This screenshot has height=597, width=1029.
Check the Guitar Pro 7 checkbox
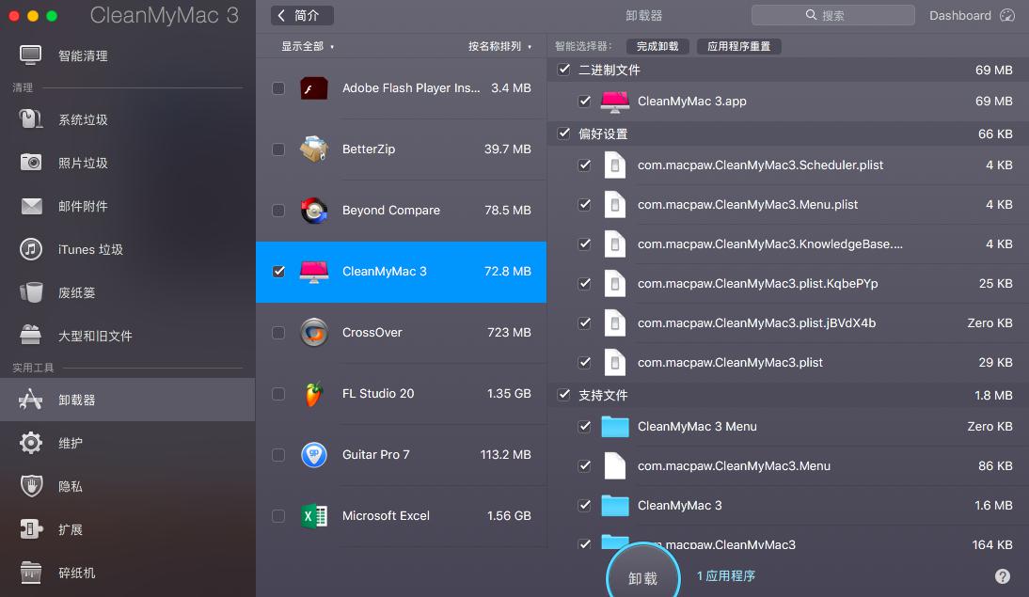tap(278, 455)
